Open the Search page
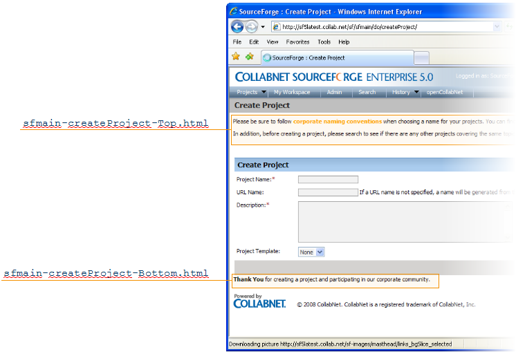This screenshot has width=516, height=354. coord(367,92)
